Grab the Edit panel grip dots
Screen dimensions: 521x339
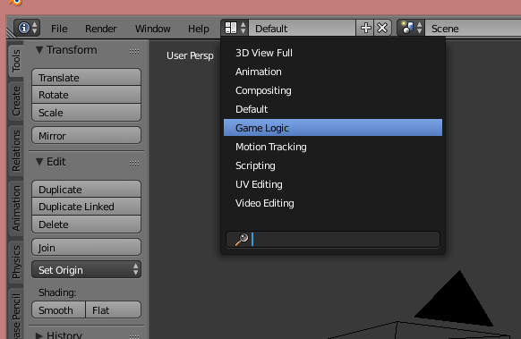tap(134, 163)
